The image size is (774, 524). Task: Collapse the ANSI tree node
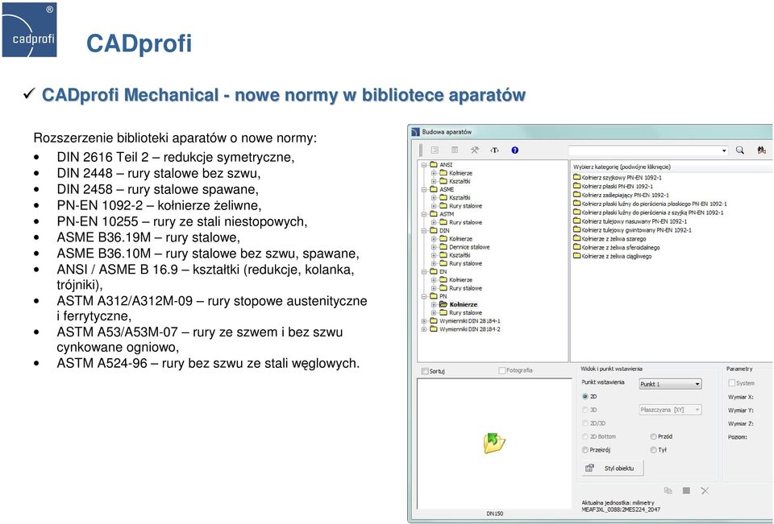(424, 165)
